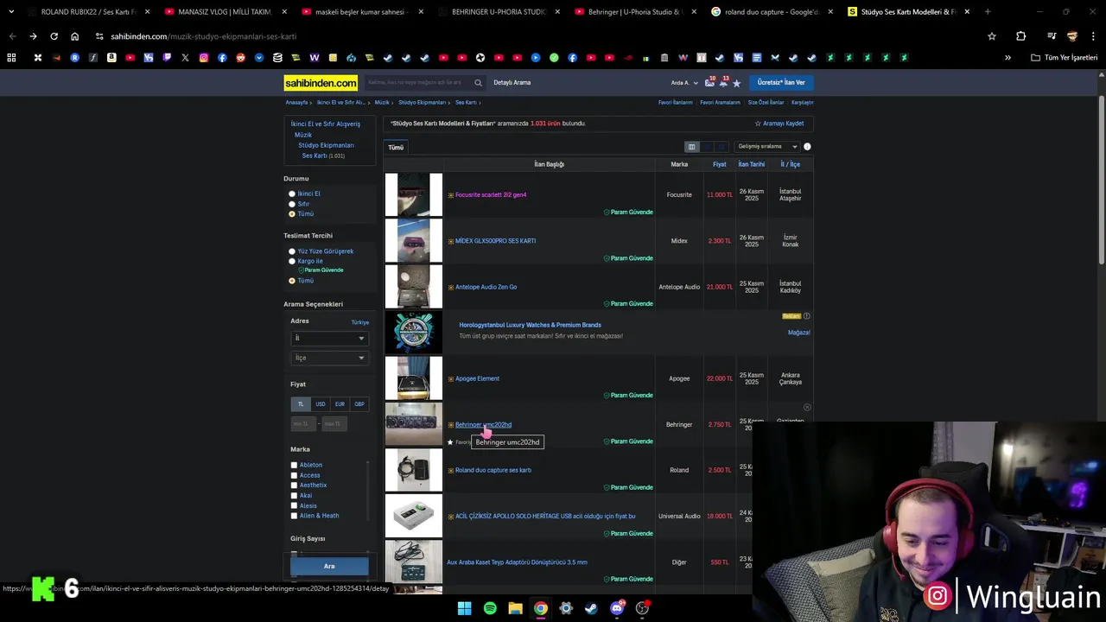Open the Apogee Element listing thumbnail
This screenshot has width=1106, height=622.
click(413, 378)
